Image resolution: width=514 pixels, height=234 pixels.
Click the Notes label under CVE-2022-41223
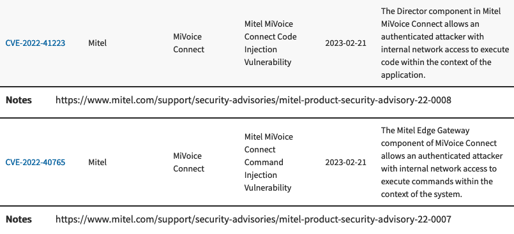point(19,100)
